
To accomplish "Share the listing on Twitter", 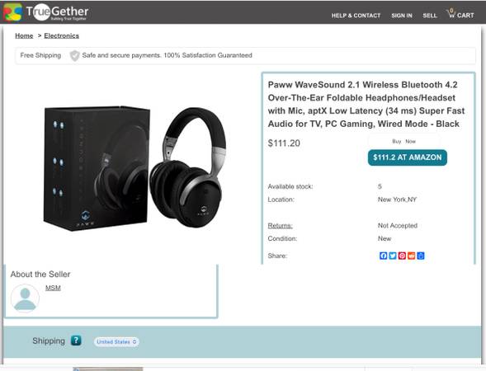I will [x=393, y=256].
